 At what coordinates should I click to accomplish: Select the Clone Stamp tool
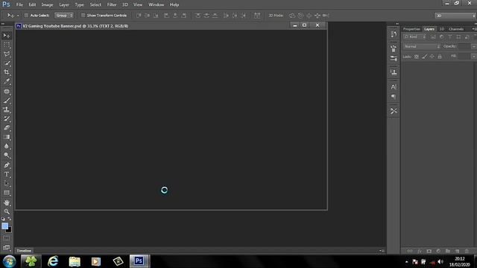7,109
